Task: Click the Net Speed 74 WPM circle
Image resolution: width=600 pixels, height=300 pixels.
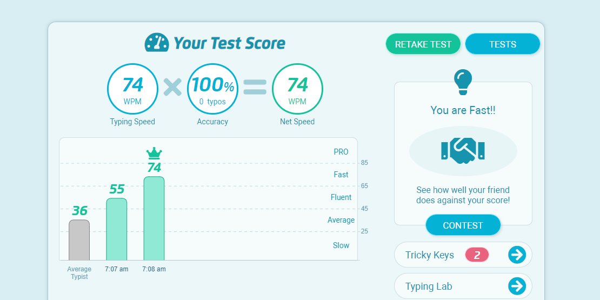Action: coord(297,89)
